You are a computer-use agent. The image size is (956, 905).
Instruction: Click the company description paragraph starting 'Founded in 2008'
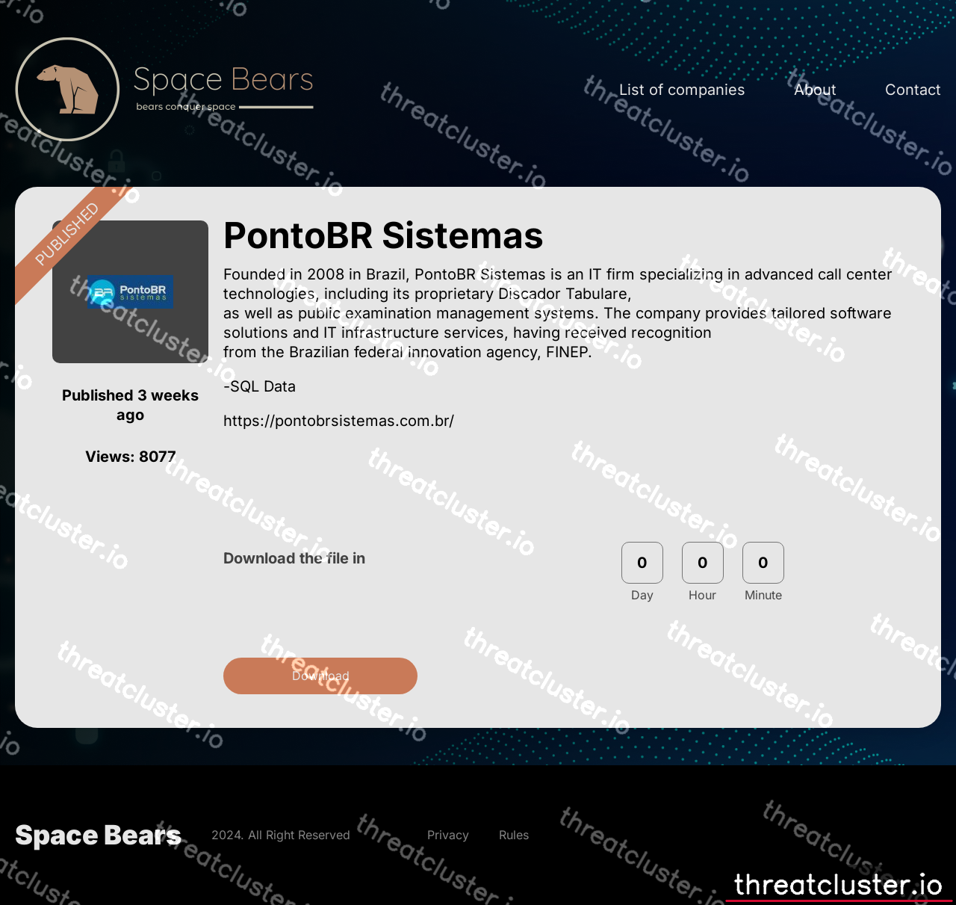[x=557, y=313]
